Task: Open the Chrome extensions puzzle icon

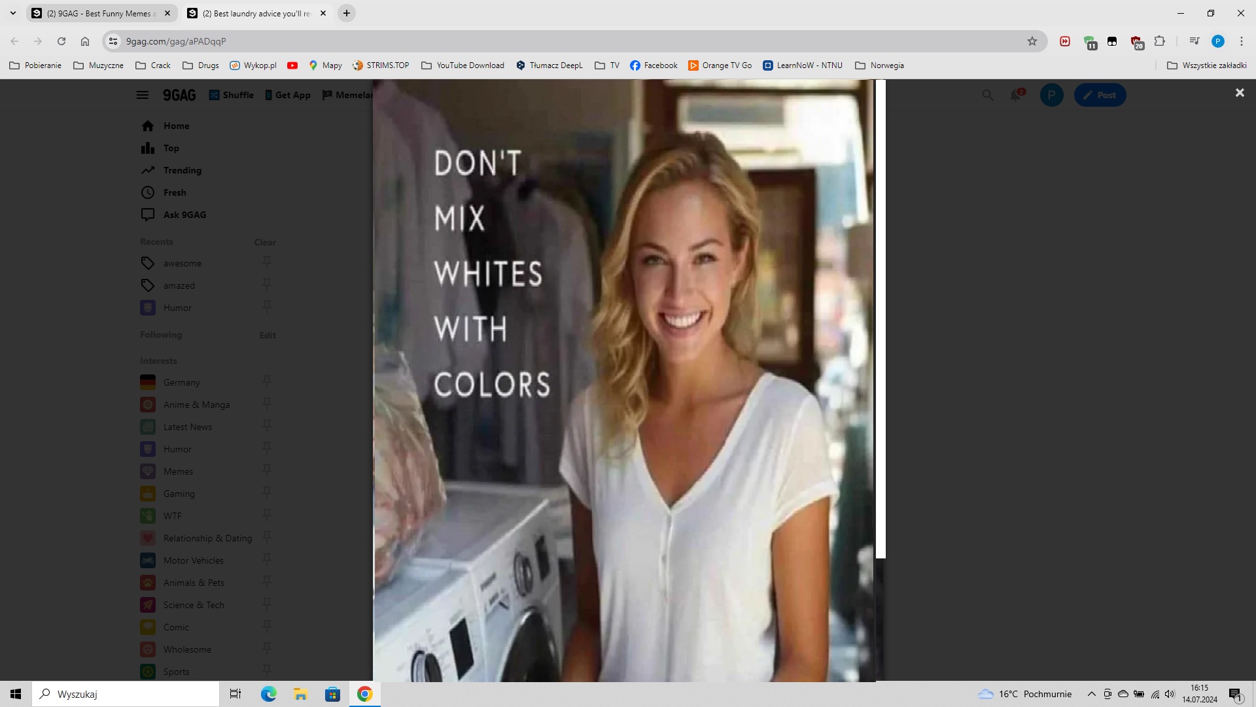Action: tap(1159, 41)
